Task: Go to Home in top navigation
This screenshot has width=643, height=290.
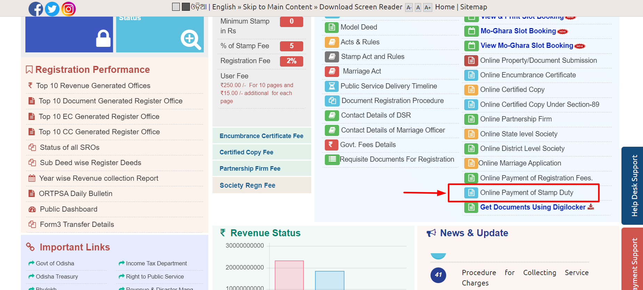Action: pos(445,7)
